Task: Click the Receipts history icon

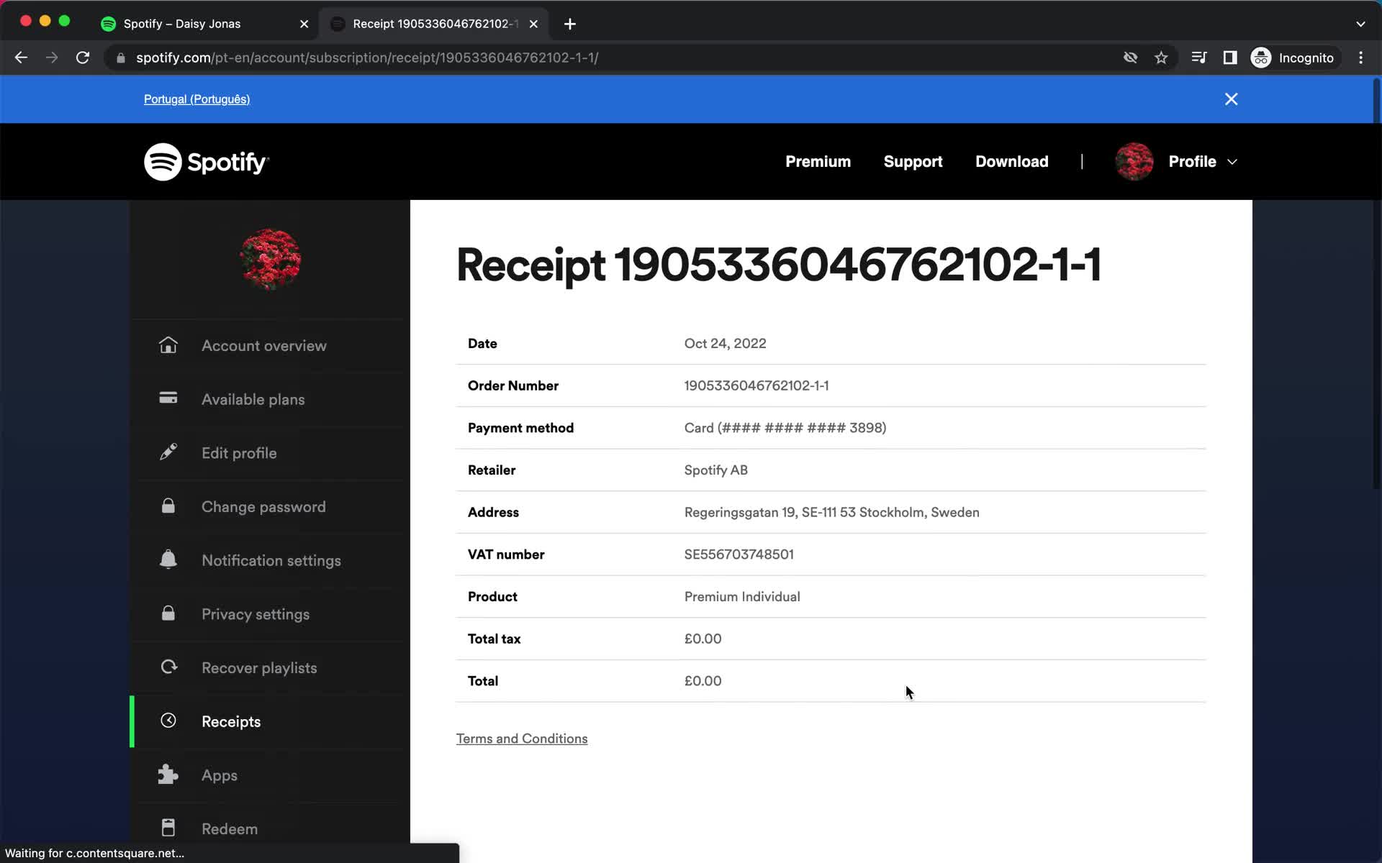Action: pos(169,721)
